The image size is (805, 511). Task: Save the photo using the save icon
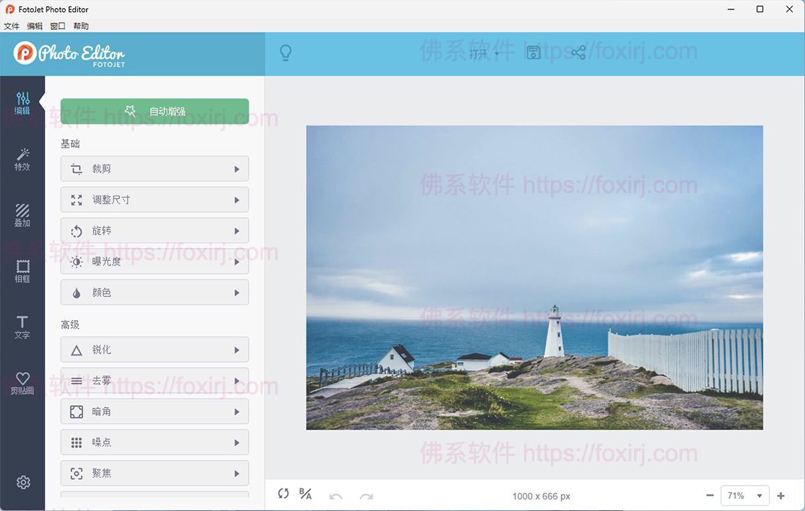533,52
